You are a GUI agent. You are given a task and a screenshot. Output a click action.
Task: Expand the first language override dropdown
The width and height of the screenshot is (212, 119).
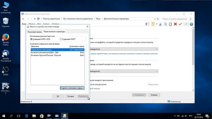click(157, 49)
